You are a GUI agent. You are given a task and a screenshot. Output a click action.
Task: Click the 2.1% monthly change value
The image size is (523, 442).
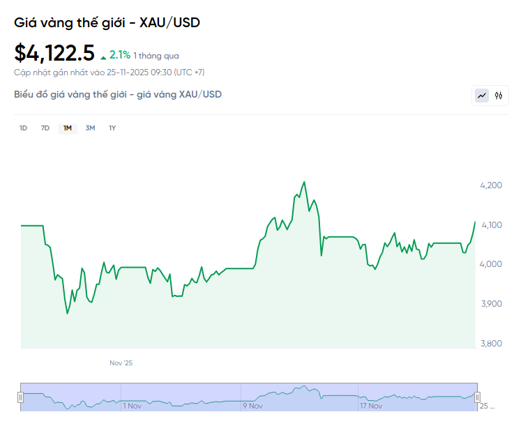coord(120,55)
